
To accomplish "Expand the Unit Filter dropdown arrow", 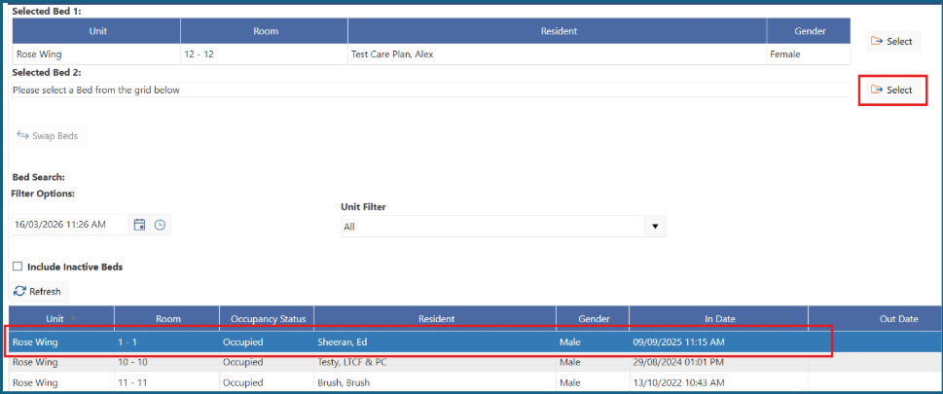I will [x=655, y=227].
